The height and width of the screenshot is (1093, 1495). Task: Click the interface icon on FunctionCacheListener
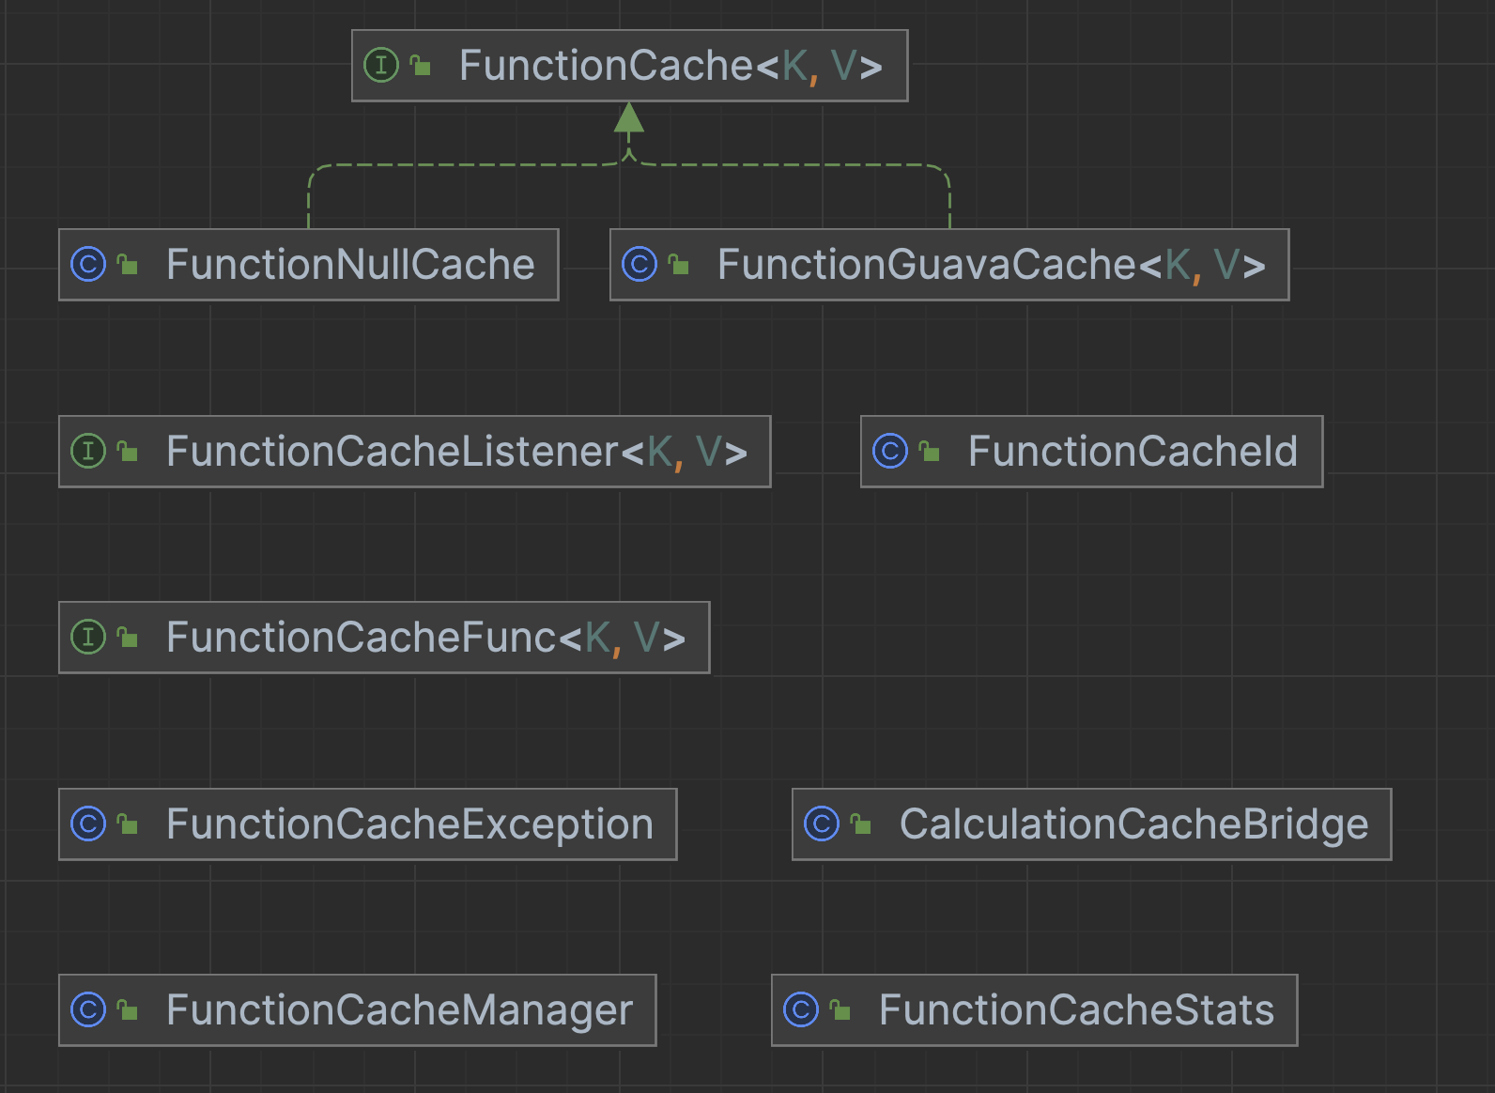tap(88, 452)
